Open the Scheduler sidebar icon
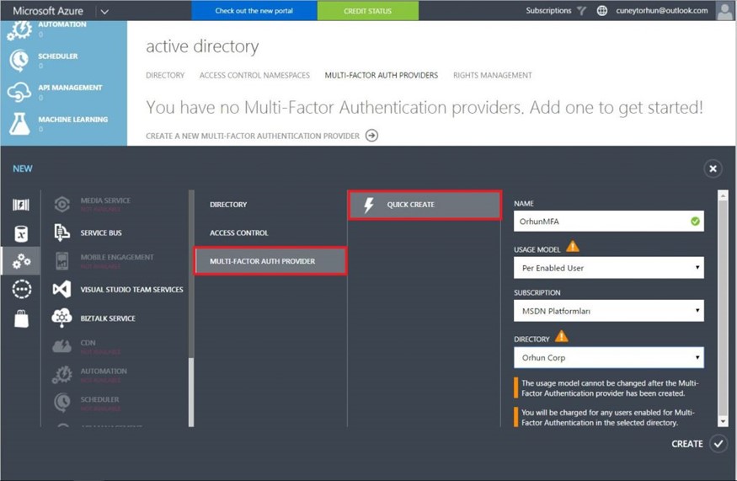Viewport: 737px width, 481px height. coord(19,61)
